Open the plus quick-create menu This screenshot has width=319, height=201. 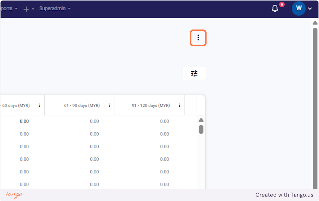pos(29,9)
